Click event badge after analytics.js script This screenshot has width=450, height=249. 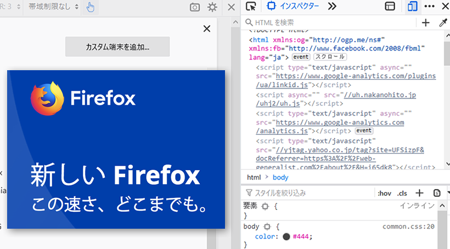click(x=364, y=131)
